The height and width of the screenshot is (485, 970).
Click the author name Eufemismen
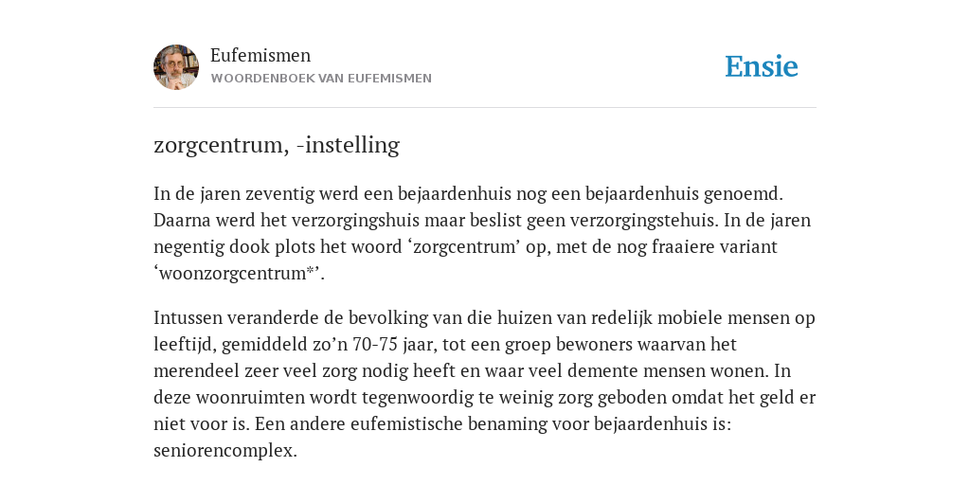260,55
